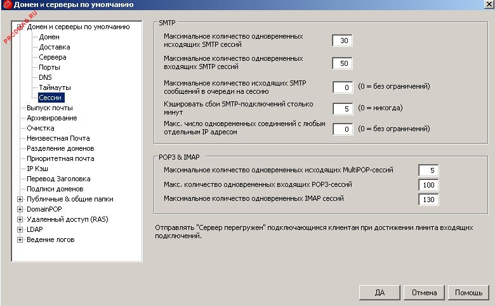Click the app icon in the title bar
This screenshot has width=495, height=306.
click(6, 6)
